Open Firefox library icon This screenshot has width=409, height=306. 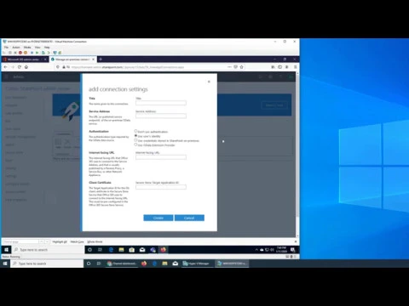[273, 67]
